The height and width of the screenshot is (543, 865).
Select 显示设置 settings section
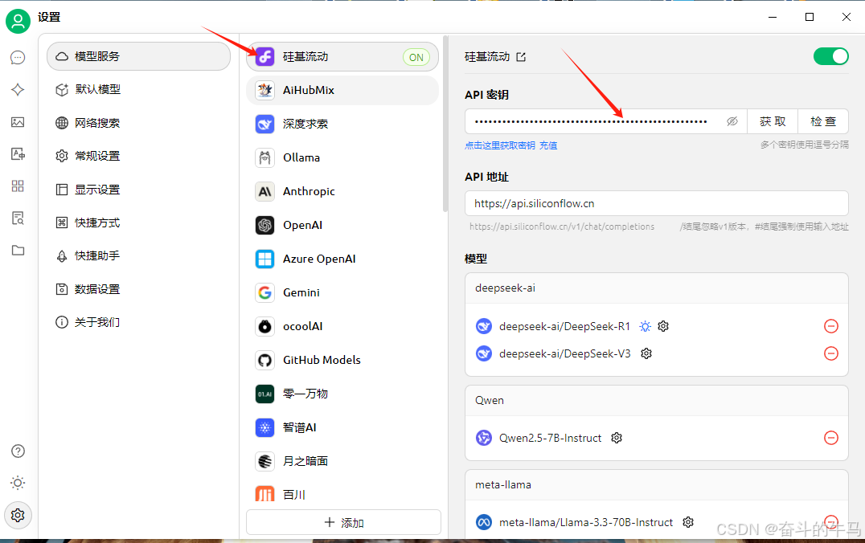pos(138,190)
